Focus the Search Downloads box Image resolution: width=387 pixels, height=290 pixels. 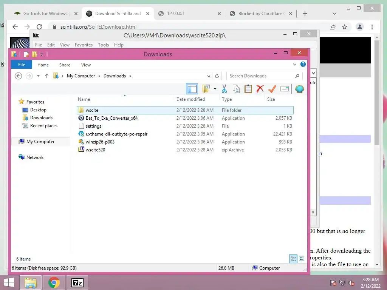click(x=264, y=76)
